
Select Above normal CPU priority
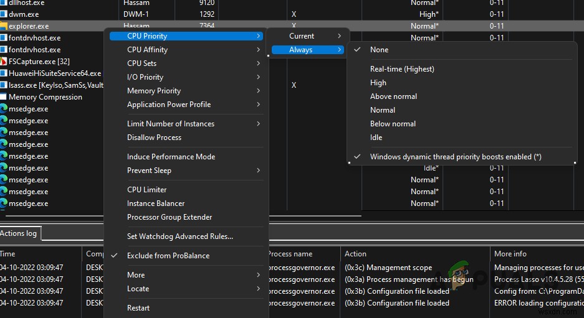(x=393, y=96)
